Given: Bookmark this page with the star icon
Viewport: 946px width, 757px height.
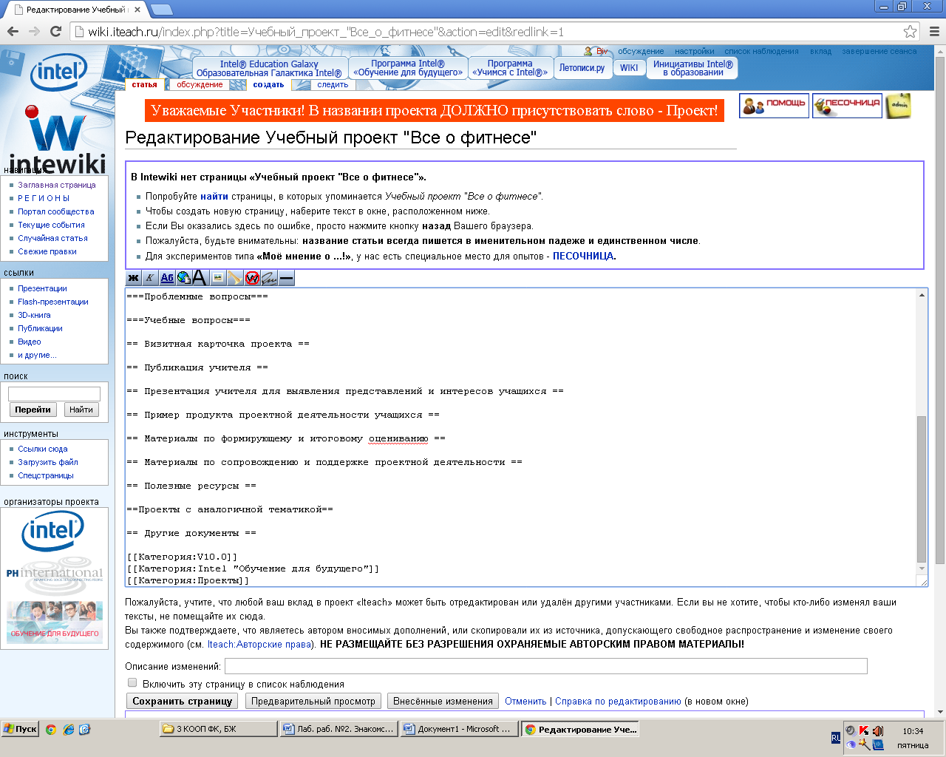Looking at the screenshot, I should (910, 31).
